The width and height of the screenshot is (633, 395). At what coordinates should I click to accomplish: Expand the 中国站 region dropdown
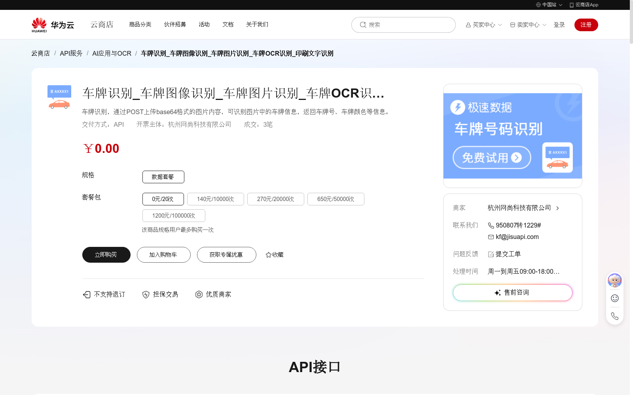tap(561, 5)
